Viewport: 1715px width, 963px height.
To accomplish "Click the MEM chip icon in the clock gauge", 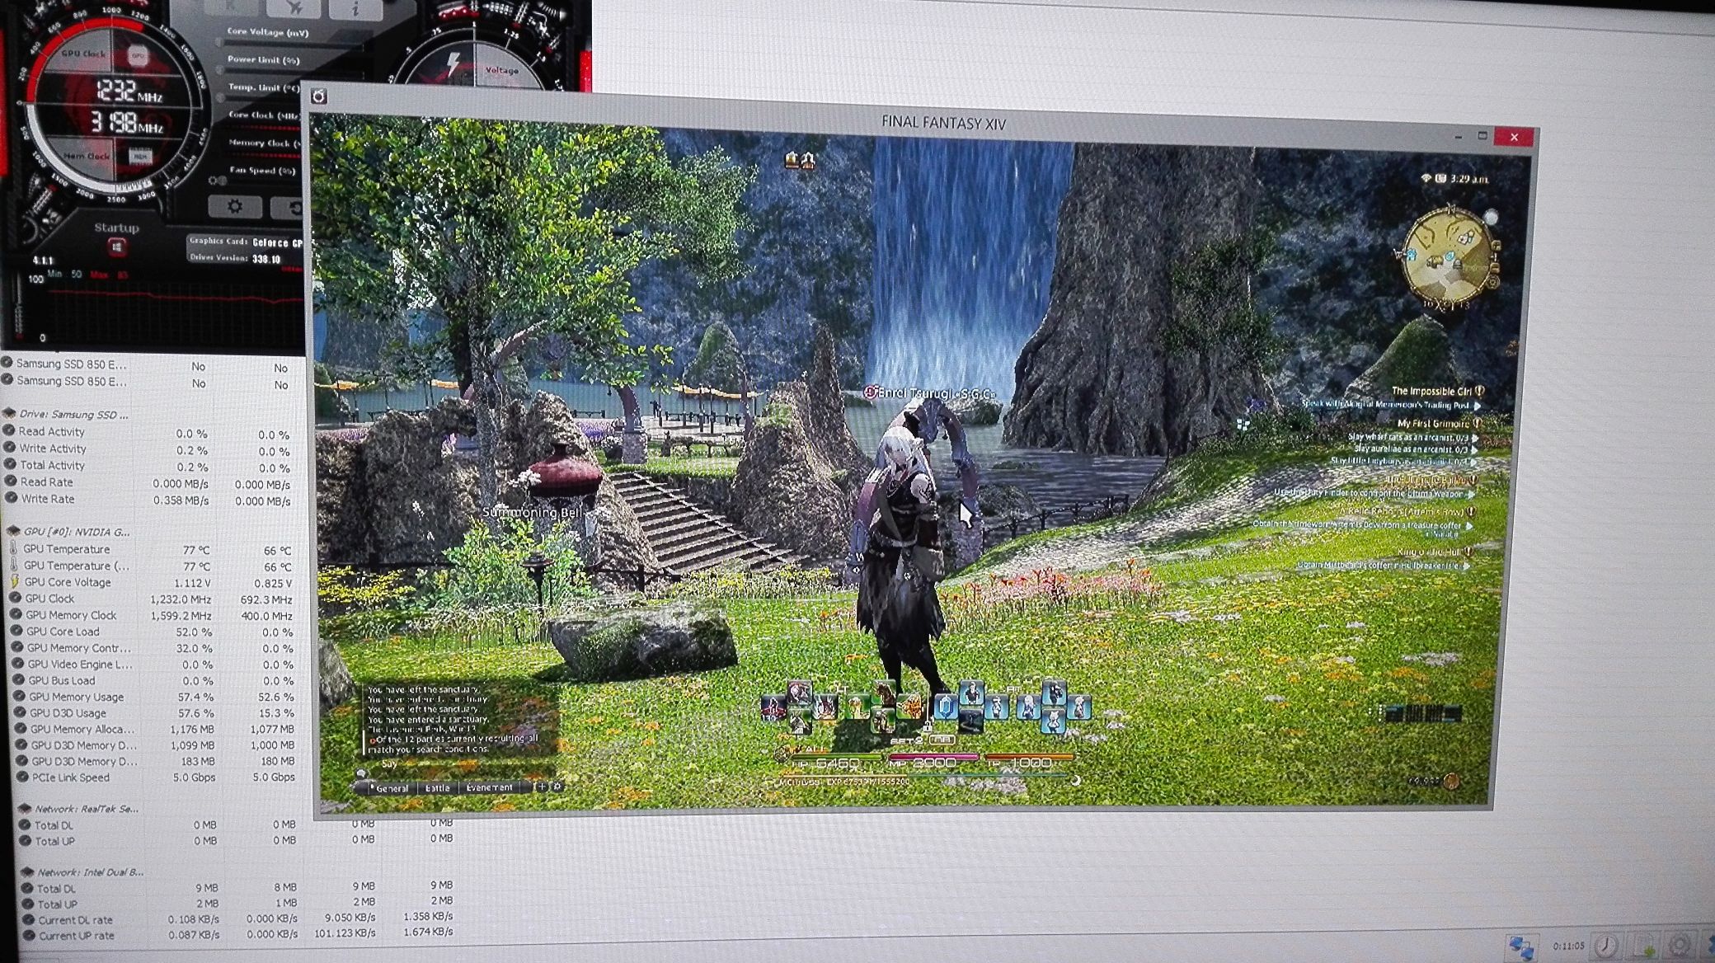I will (x=140, y=156).
